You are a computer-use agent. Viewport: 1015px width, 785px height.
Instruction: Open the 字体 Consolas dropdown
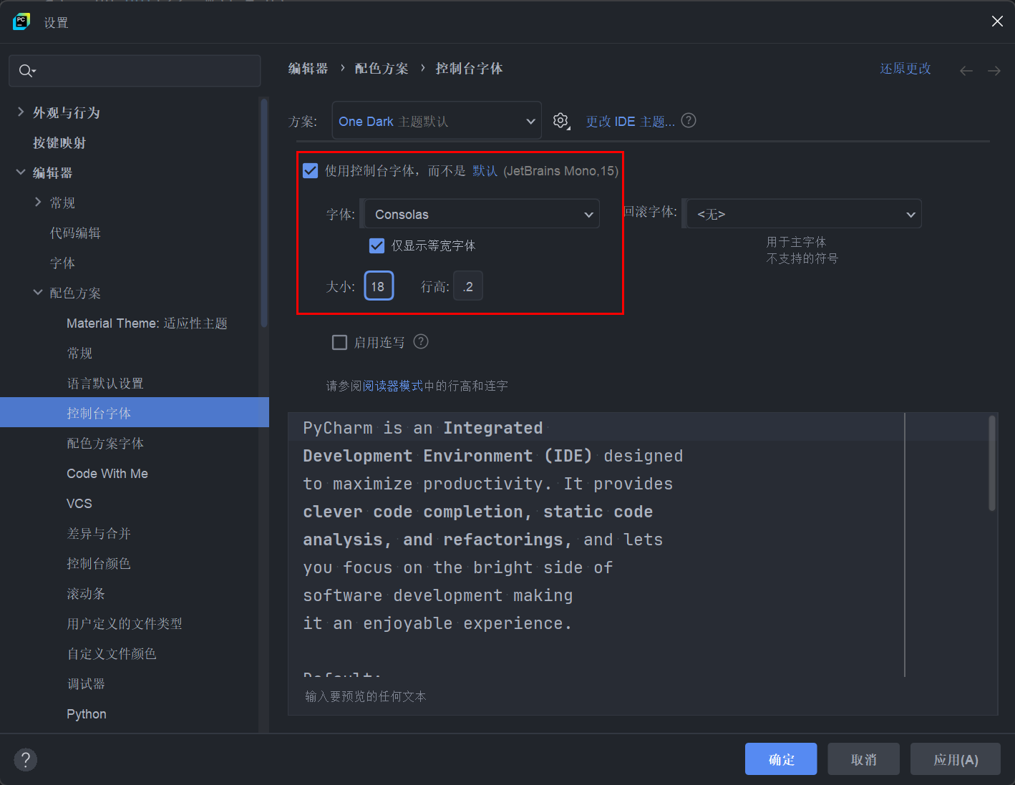[482, 214]
